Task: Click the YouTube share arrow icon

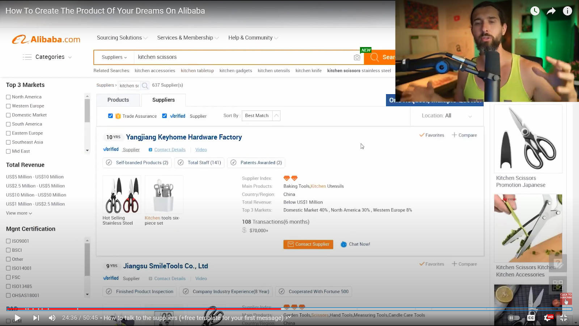Action: [551, 11]
